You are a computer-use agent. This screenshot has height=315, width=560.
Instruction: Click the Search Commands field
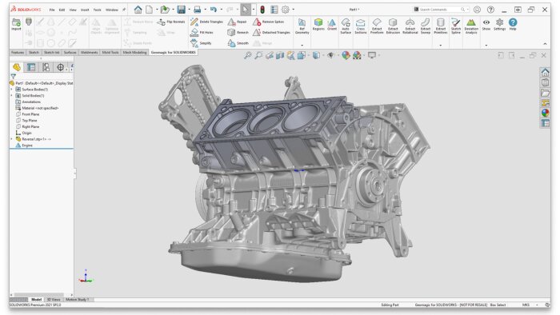point(440,10)
